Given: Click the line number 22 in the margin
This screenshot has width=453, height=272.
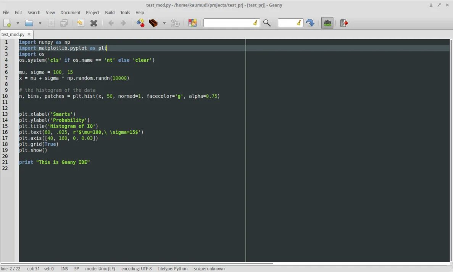Looking at the screenshot, I should (x=5, y=168).
